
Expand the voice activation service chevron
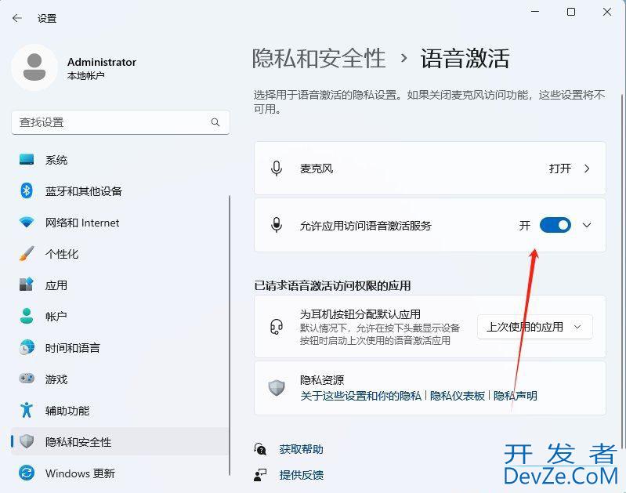(587, 225)
